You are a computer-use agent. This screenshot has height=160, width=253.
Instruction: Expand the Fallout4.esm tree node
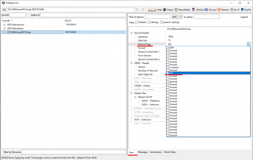[x=4, y=24]
